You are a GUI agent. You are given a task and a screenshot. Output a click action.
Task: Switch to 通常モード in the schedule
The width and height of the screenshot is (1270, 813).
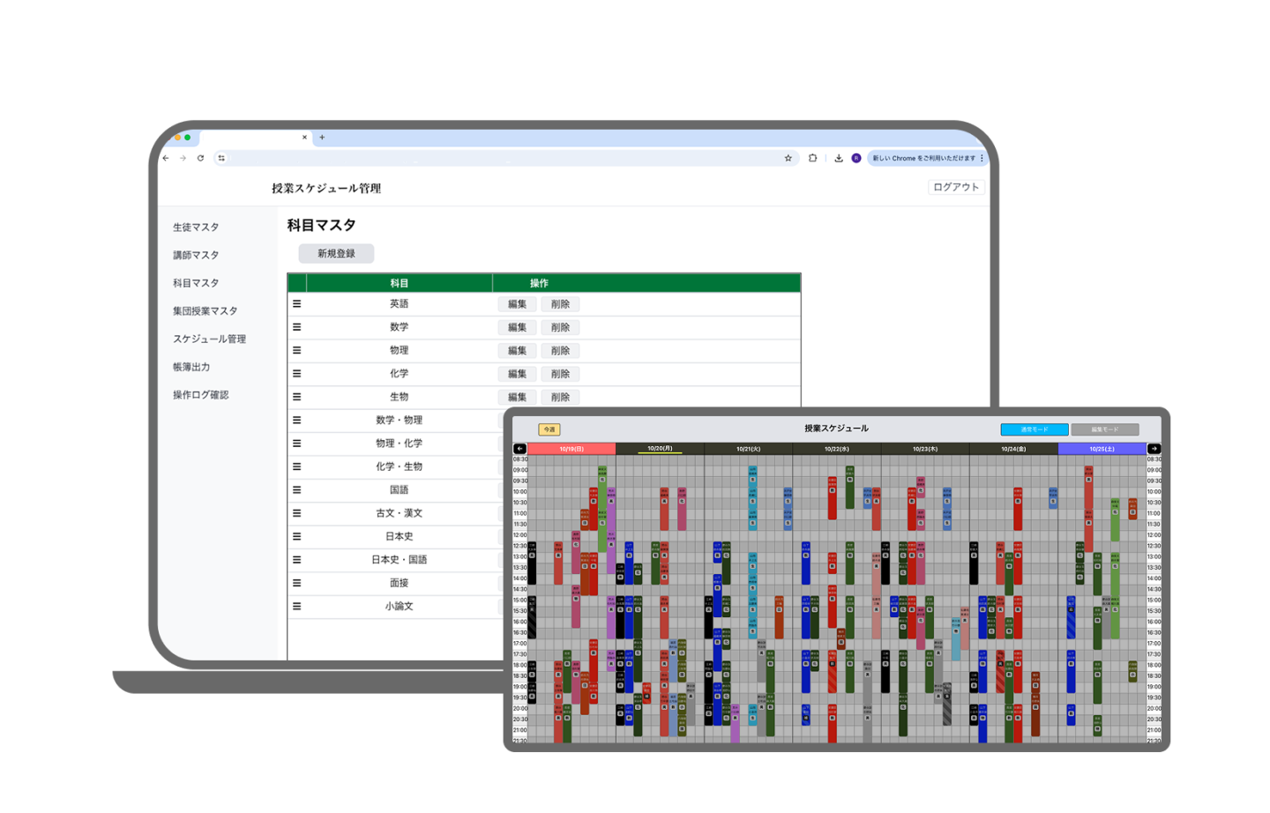click(1034, 429)
